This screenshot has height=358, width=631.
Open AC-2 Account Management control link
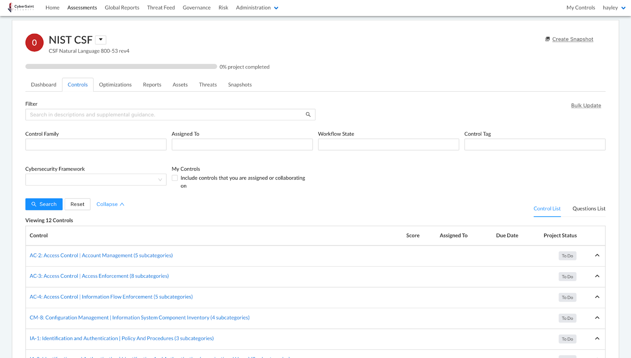click(101, 256)
